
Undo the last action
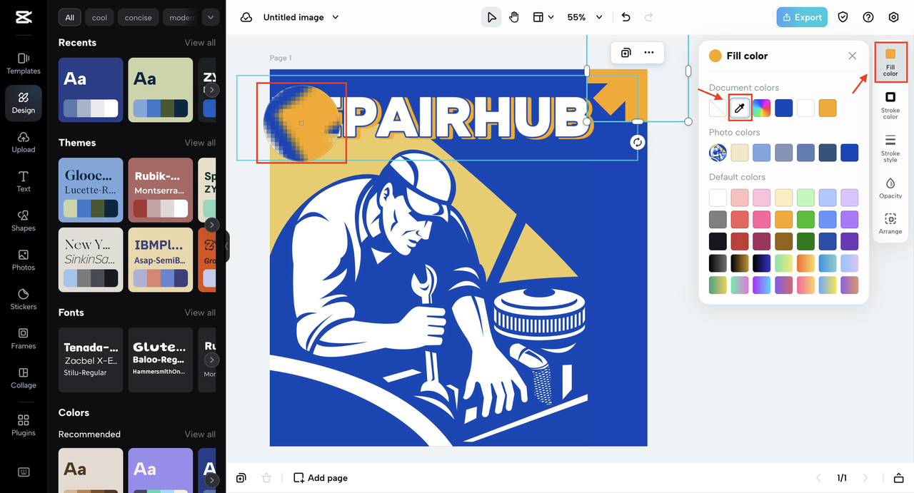[626, 17]
